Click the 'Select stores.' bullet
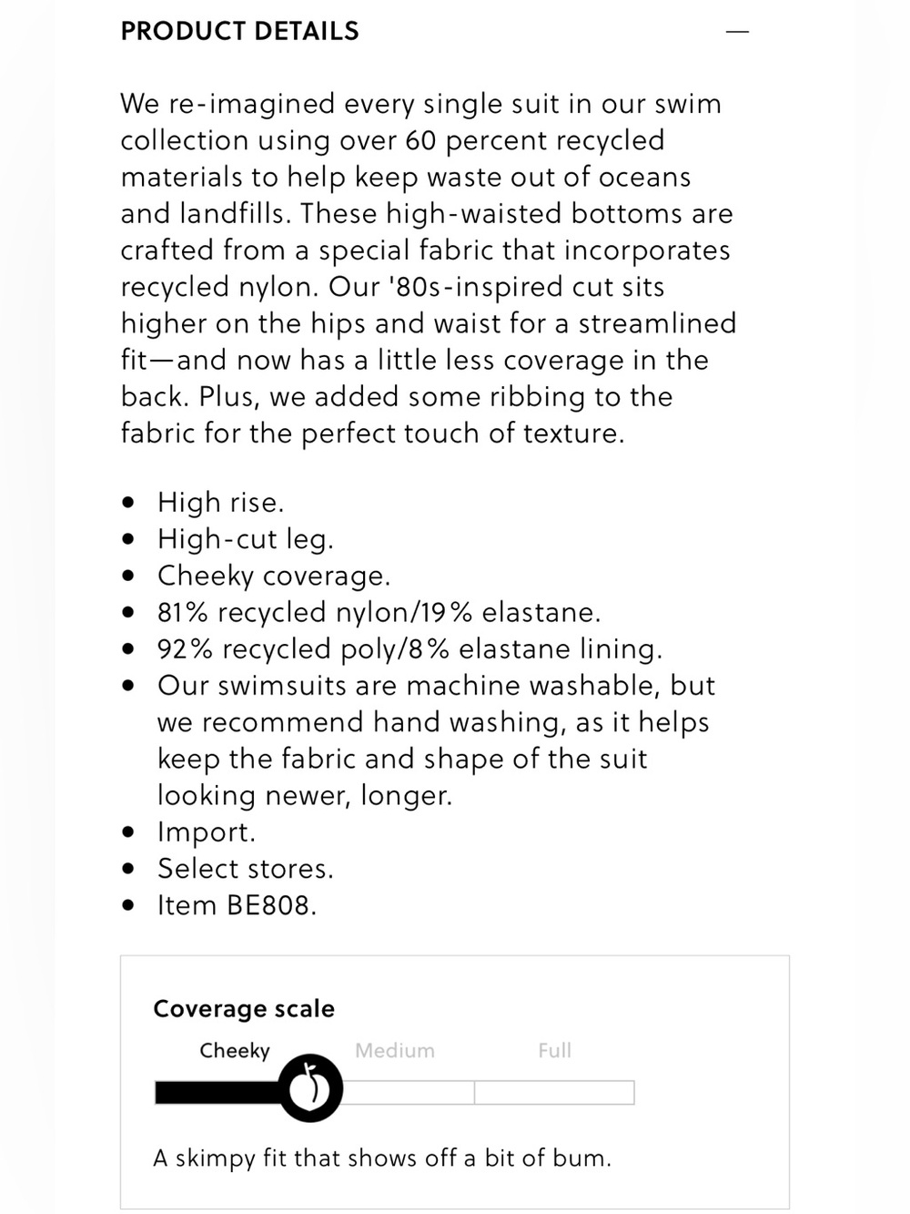Screen dimensions: 910x1214 (246, 869)
